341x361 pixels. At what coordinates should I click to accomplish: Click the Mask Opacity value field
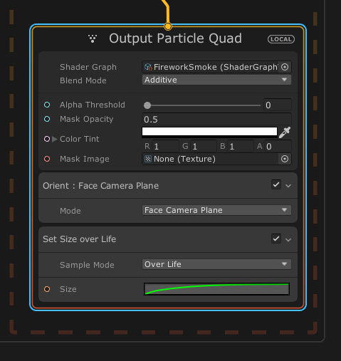pos(216,120)
